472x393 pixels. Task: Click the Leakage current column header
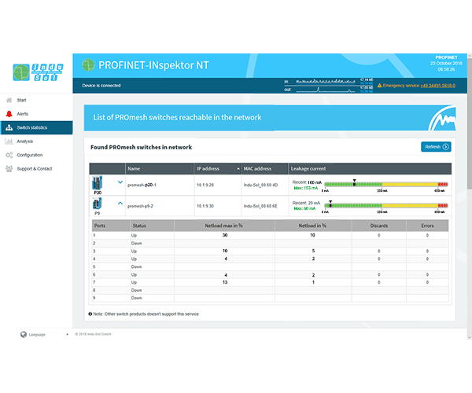coord(370,169)
